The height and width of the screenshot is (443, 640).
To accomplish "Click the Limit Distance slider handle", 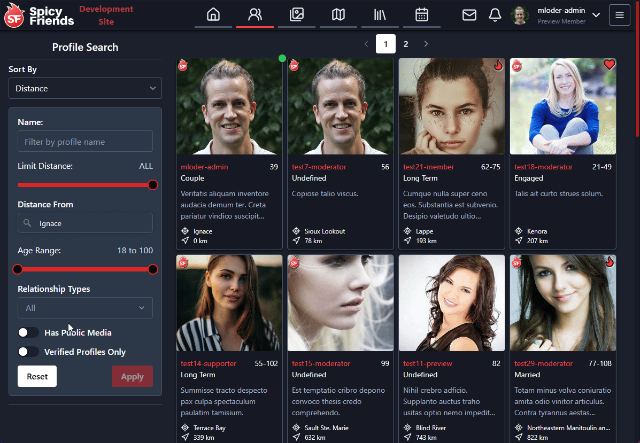I will pyautogui.click(x=153, y=185).
